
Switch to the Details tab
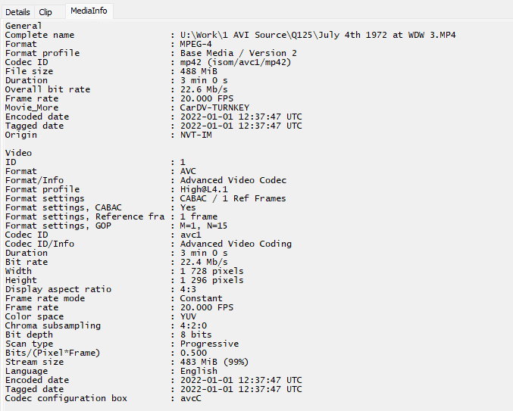point(17,11)
